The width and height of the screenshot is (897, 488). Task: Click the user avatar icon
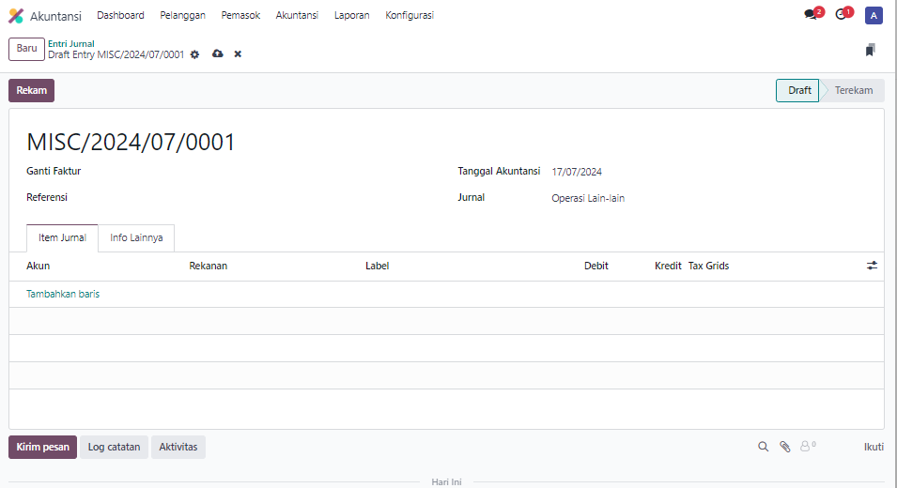click(x=874, y=16)
